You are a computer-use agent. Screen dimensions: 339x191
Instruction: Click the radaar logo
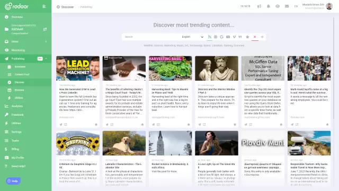point(16,6)
